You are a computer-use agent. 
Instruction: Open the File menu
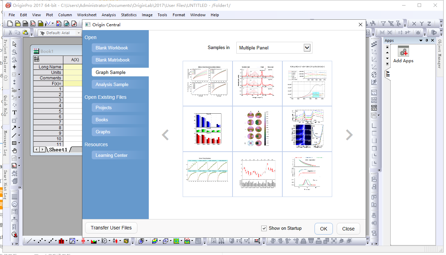pos(12,15)
